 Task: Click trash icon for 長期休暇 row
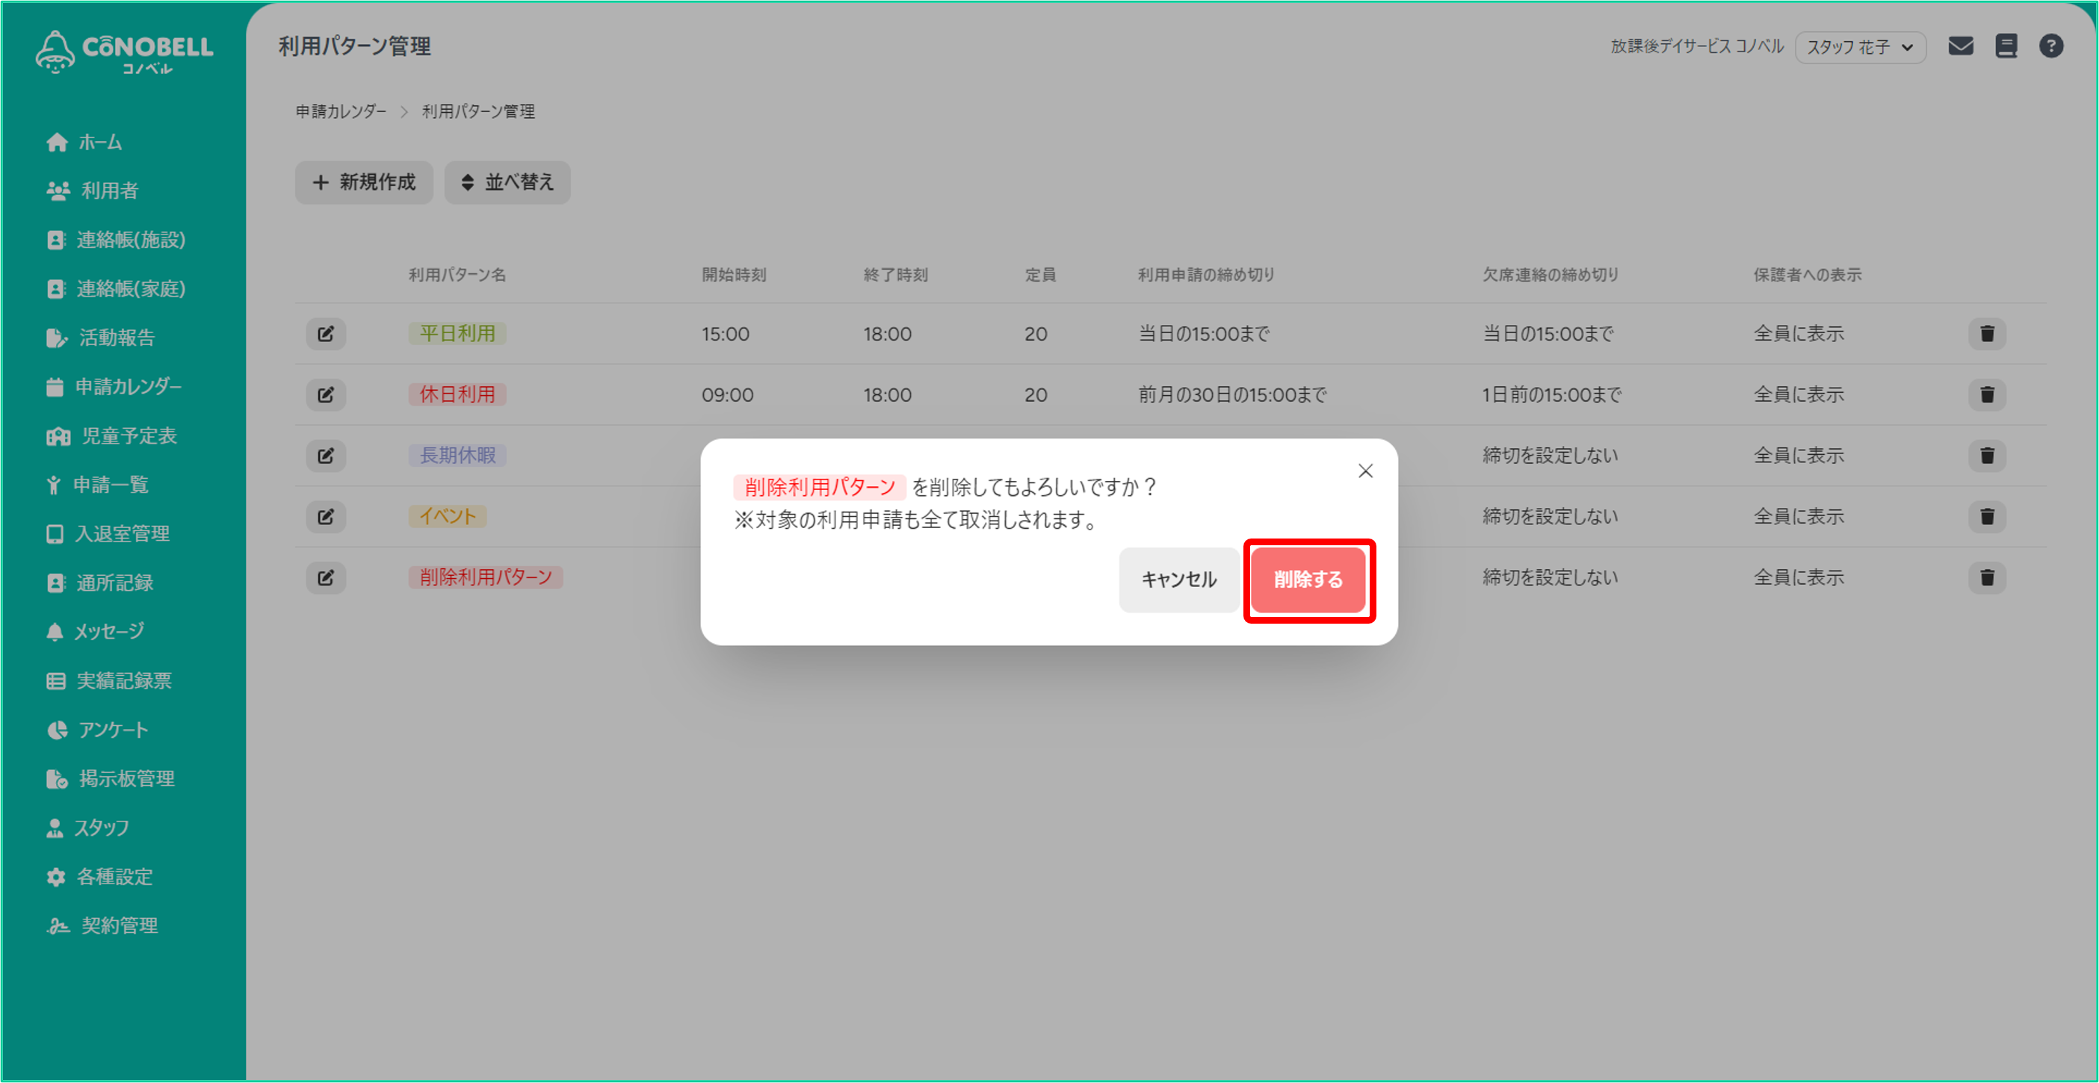tap(1987, 456)
